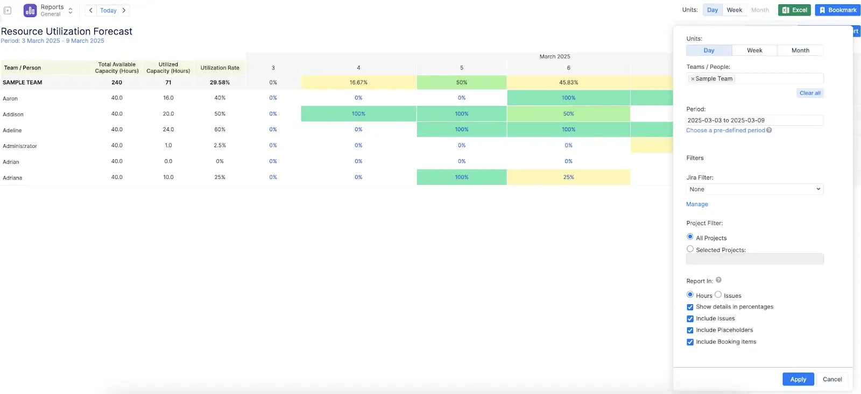861x394 pixels.
Task: Switch to Day units at top
Action: click(712, 10)
